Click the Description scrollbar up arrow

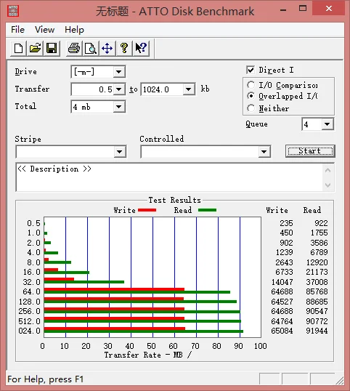coord(327,171)
